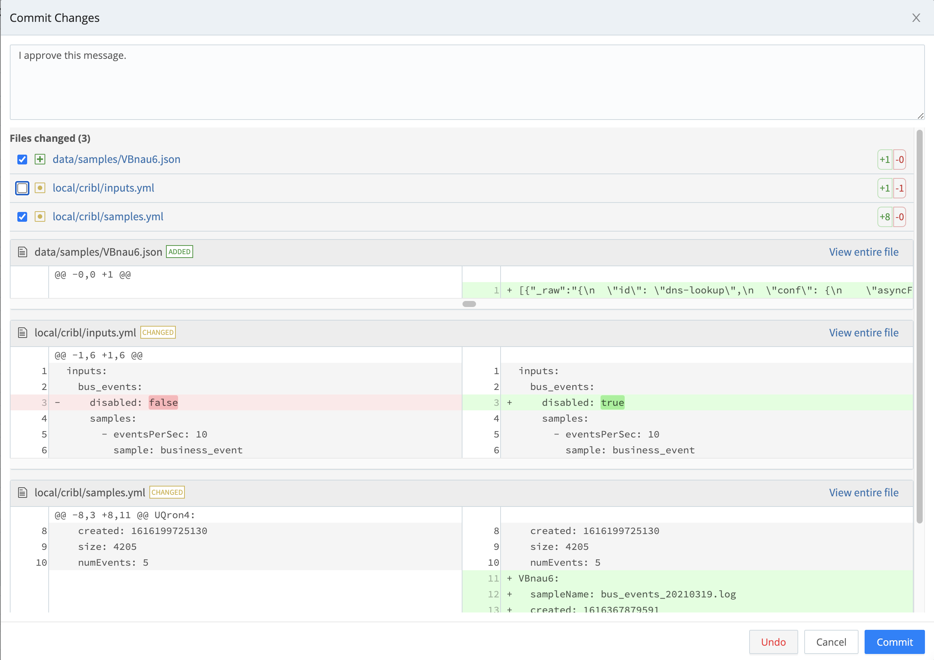The image size is (934, 660).
Task: Click the modified-file icon next to inputs.yml
Action: (40, 188)
